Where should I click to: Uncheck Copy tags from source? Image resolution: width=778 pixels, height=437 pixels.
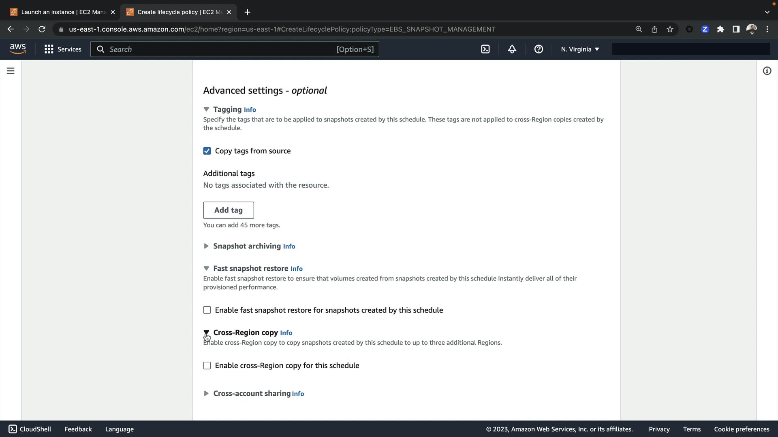click(x=207, y=151)
